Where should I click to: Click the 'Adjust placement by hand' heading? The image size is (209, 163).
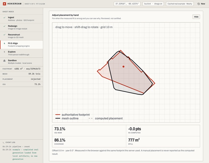point(65,15)
